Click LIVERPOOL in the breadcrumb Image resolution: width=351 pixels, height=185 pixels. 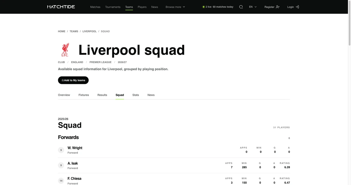[90, 31]
